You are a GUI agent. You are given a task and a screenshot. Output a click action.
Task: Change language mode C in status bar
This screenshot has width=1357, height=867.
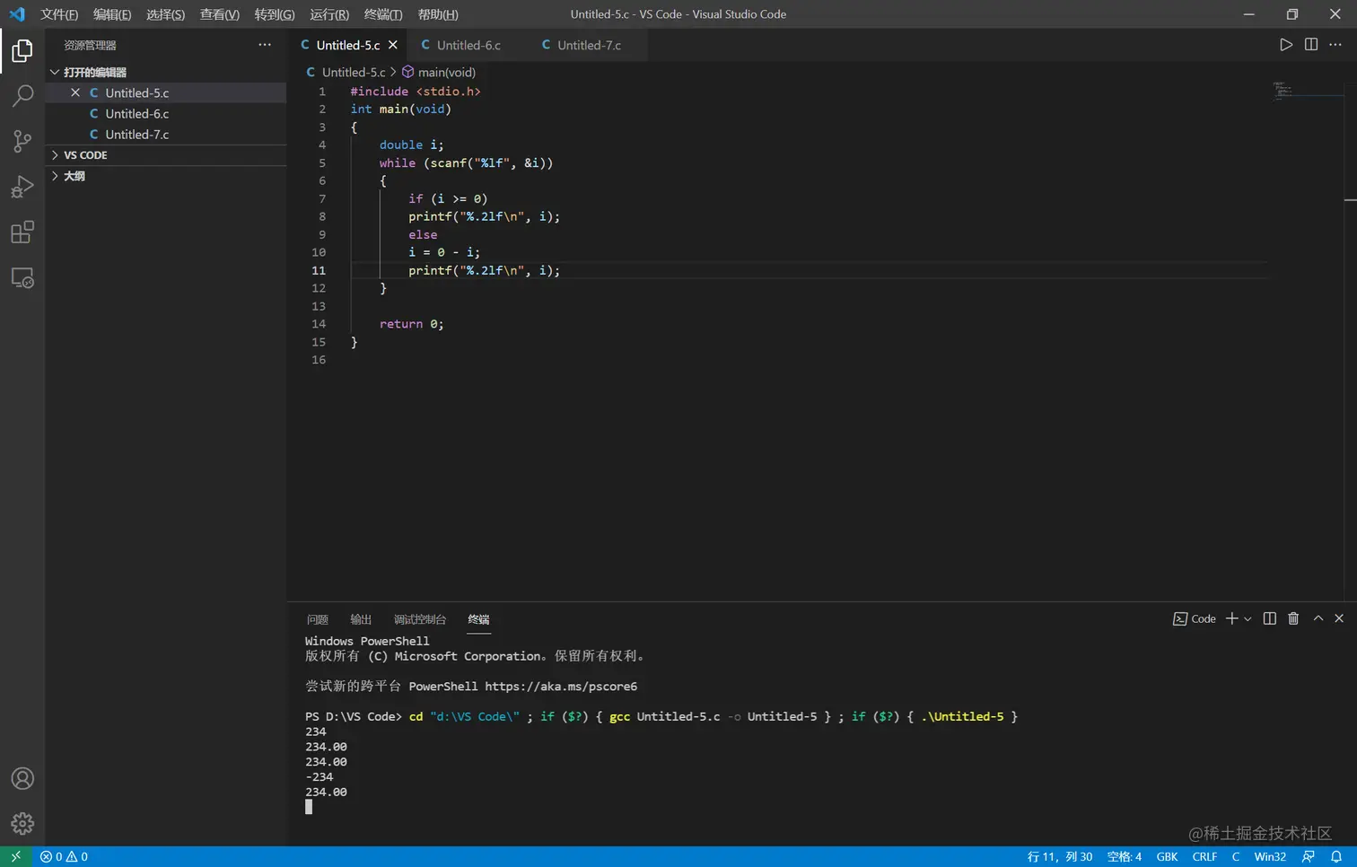tap(1236, 856)
